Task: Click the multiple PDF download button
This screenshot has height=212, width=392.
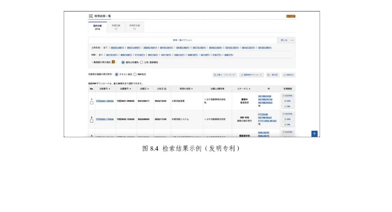Action: click(x=252, y=75)
